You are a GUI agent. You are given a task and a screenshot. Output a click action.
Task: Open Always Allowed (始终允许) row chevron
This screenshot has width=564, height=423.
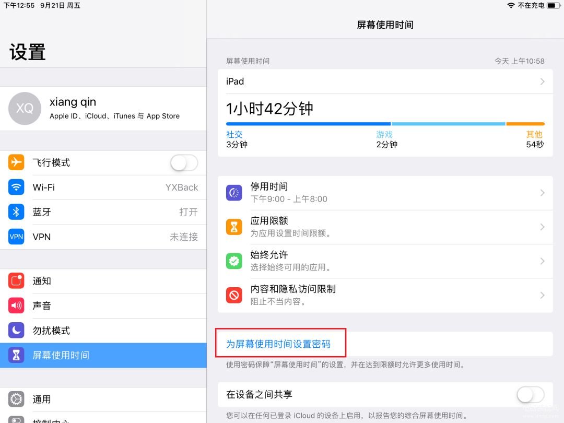pos(542,261)
